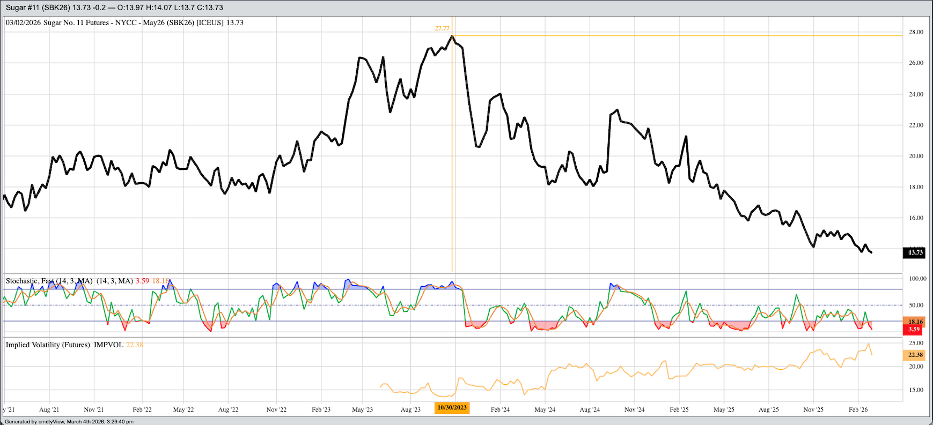
Task: Click the 27.77 high price label
Action: click(x=442, y=28)
